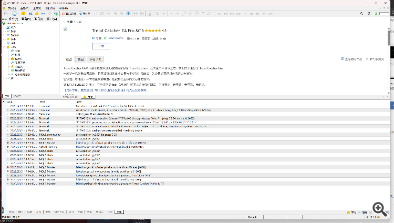Open the shapes objects toolbar icon
Viewport: 394px width, 223px height.
pyautogui.click(x=209, y=14)
